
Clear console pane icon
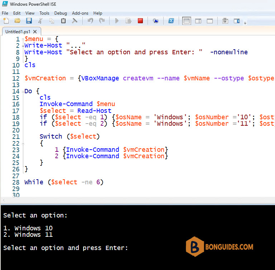[x=74, y=21]
